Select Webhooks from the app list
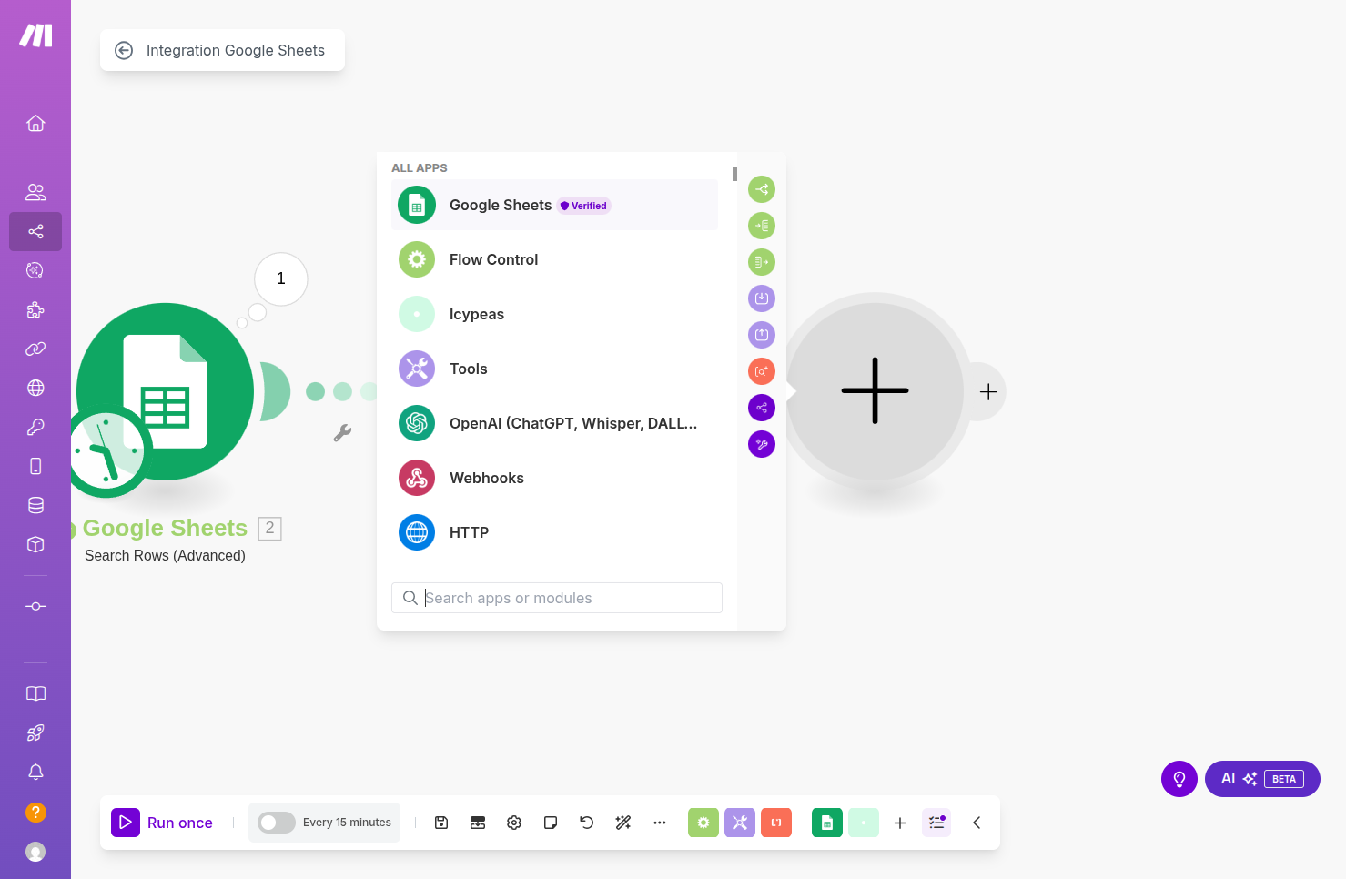1346x879 pixels. click(x=554, y=478)
